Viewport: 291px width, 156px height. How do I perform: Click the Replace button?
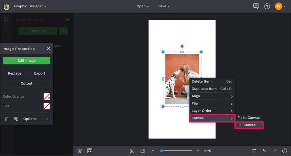click(15, 73)
